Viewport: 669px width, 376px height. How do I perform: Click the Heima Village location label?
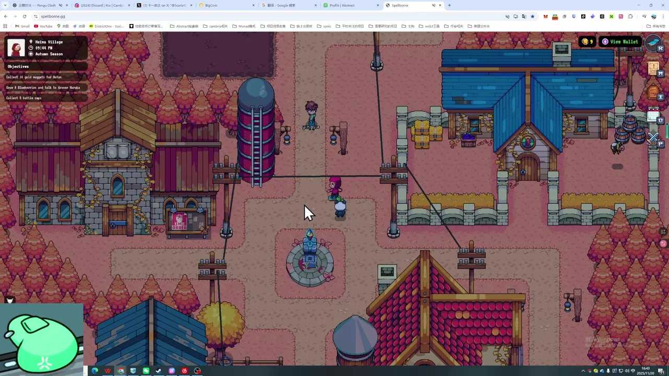point(49,42)
